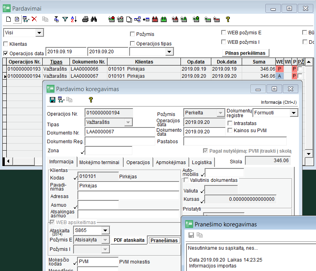Enable the Operacijos tipas filter checkbox
316x271 pixels.
click(132, 43)
